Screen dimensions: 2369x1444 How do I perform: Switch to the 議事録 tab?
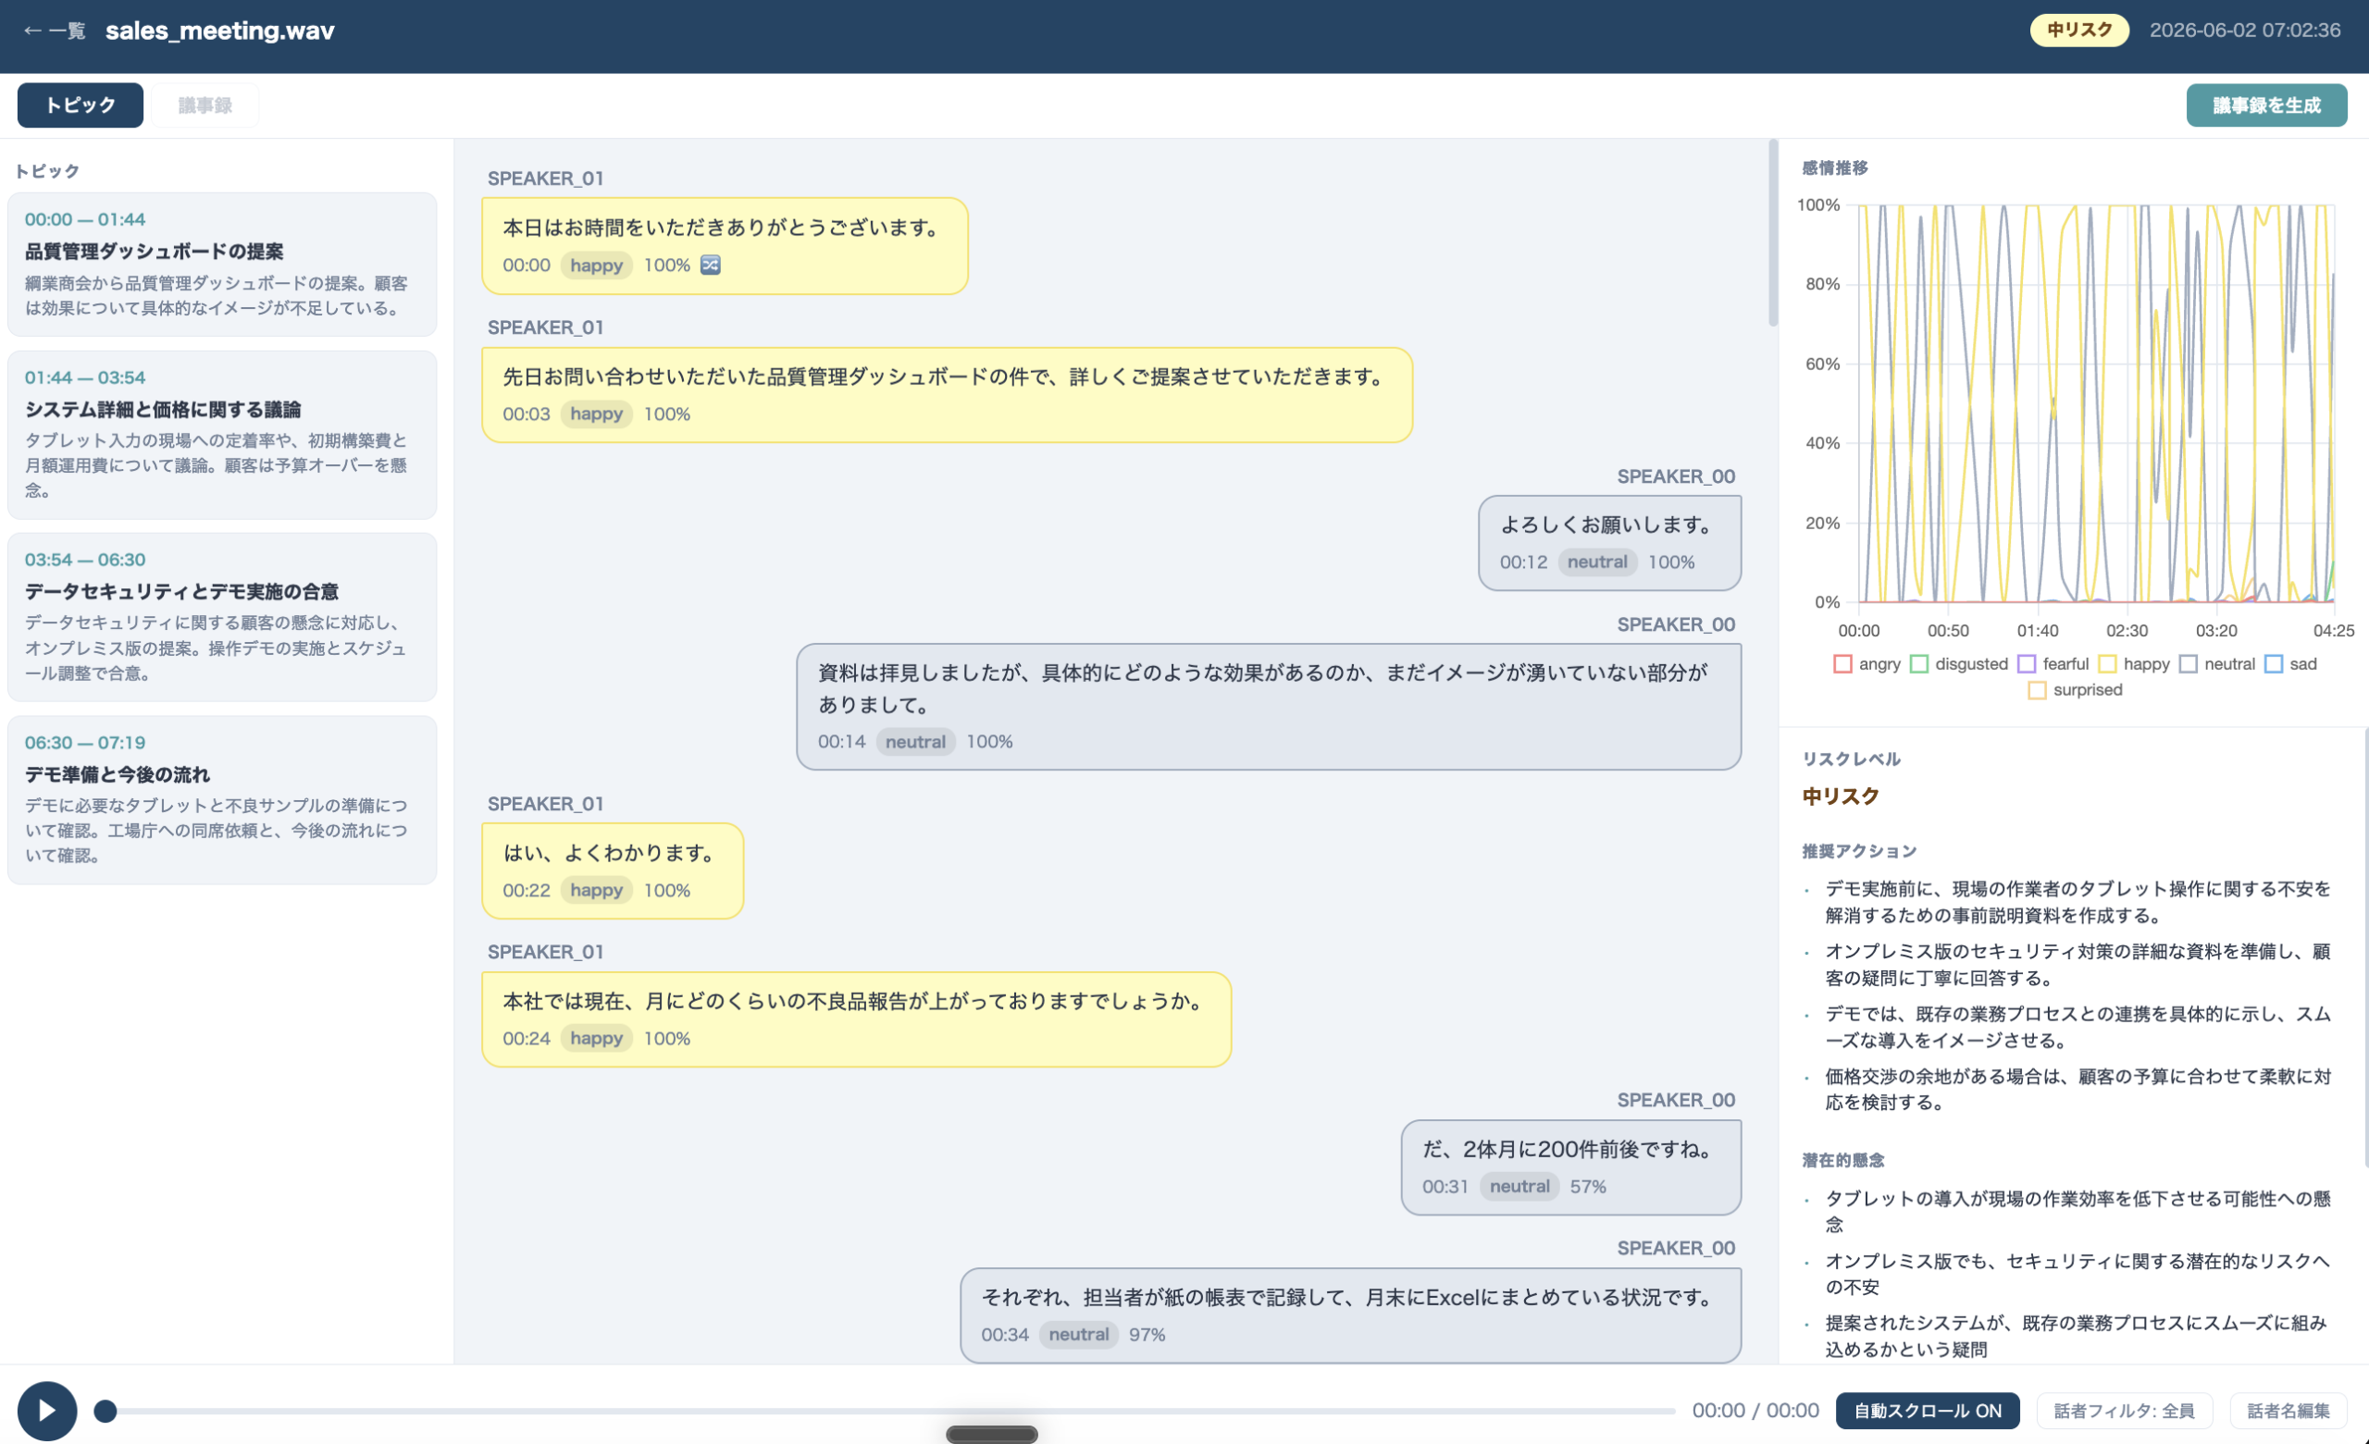tap(205, 105)
